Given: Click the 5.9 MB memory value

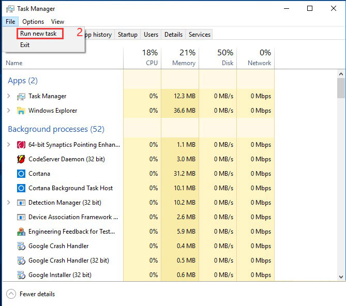Looking at the screenshot, I should coord(186,232).
